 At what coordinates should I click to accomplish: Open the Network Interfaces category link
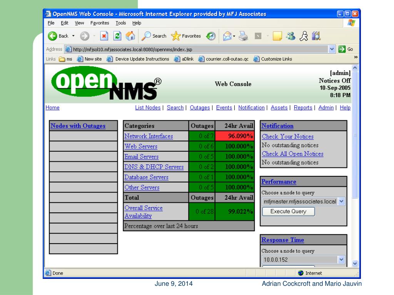[149, 136]
